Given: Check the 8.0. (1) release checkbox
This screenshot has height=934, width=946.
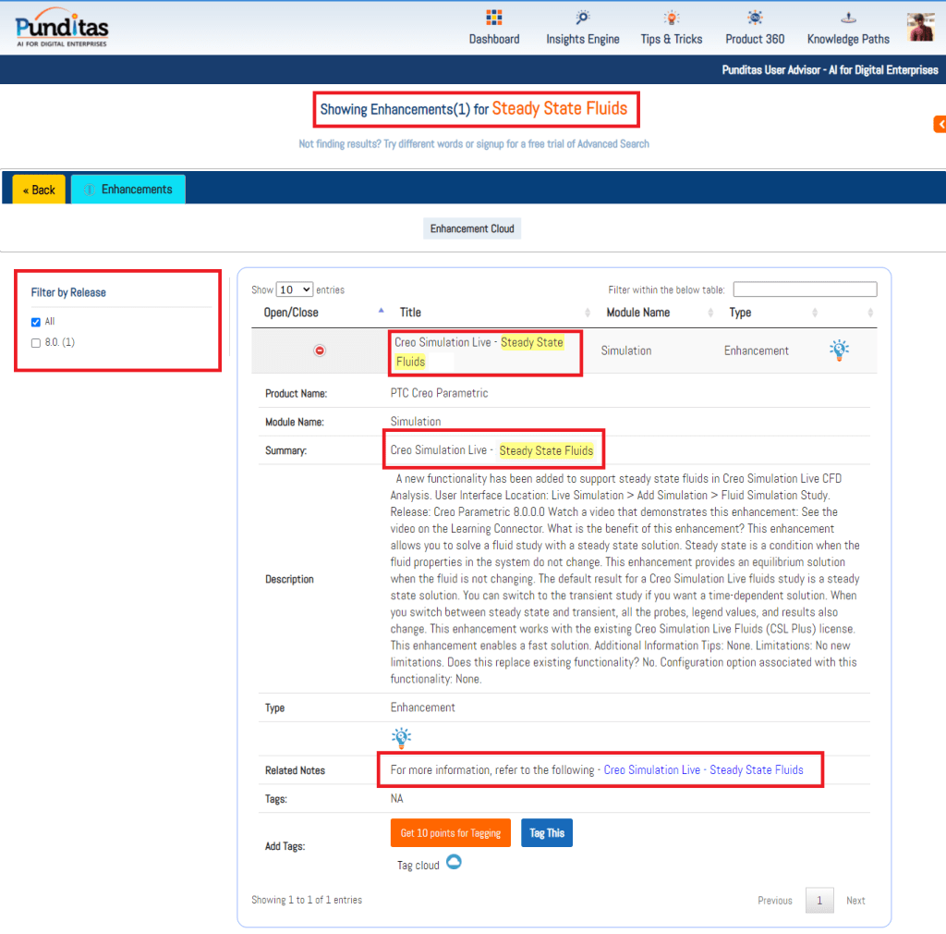Looking at the screenshot, I should point(36,343).
